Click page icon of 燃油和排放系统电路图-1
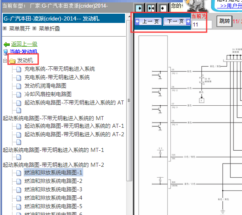Screen dimensions: 242x215 point(18,173)
